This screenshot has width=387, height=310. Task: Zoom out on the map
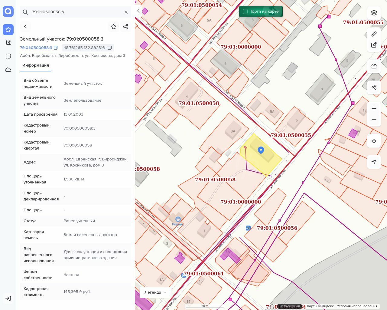(x=374, y=119)
